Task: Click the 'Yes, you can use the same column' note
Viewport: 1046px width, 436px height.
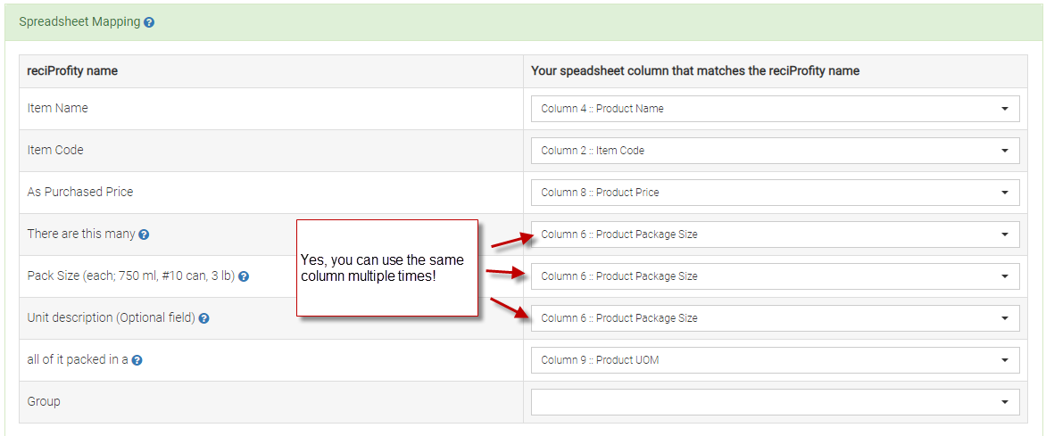Action: (386, 267)
